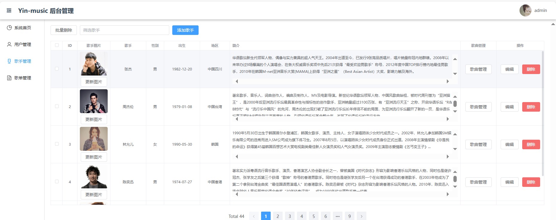Click the vertical scrollbar thumb in 陈奕迅's bio
Image resolution: width=556 pixels, height=220 pixels.
[455, 179]
